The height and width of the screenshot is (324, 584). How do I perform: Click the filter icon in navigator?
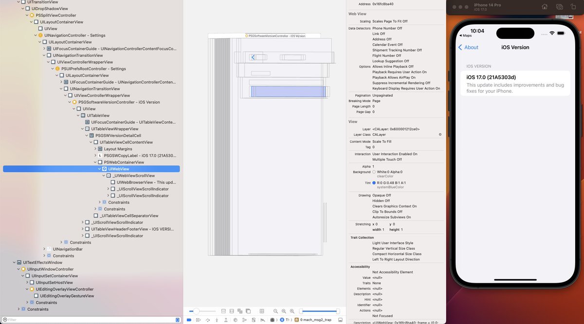coord(4,320)
